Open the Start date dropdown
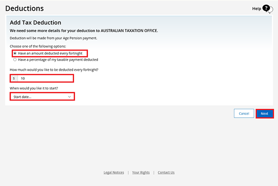The image size is (278, 186). pos(42,97)
